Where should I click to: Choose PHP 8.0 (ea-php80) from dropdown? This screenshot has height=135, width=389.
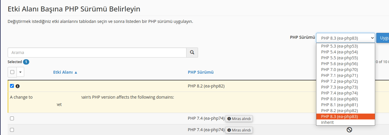point(339,99)
